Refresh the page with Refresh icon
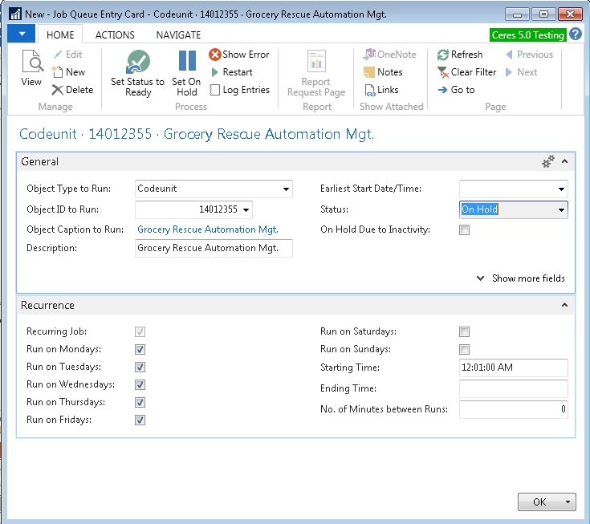 (443, 55)
